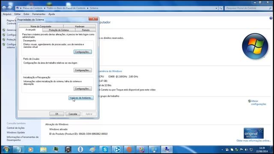This screenshot has width=274, height=154.
Task: Click the network tray icon
Action: click(251, 150)
